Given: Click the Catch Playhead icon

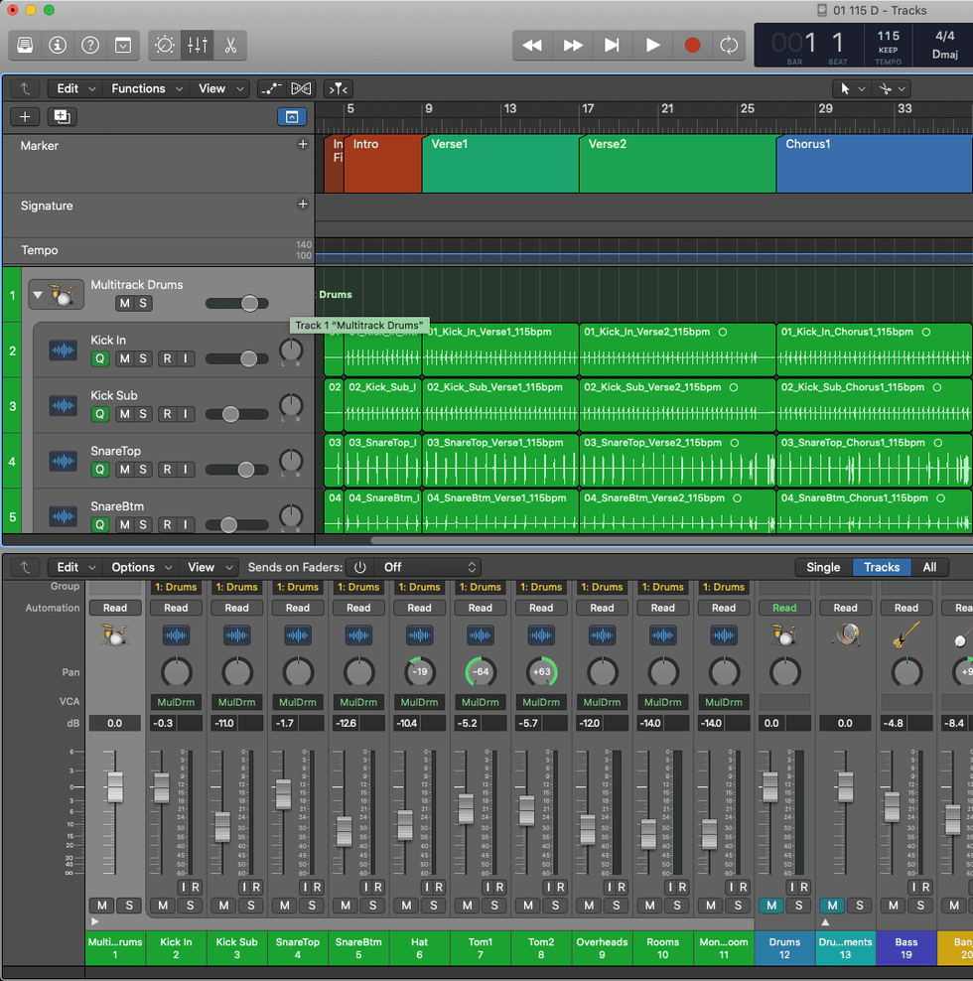Looking at the screenshot, I should (338, 88).
